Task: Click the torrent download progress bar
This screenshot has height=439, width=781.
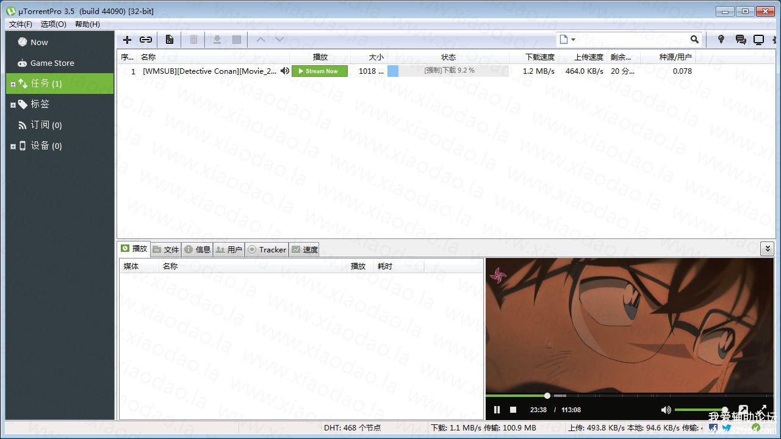Action: [448, 71]
